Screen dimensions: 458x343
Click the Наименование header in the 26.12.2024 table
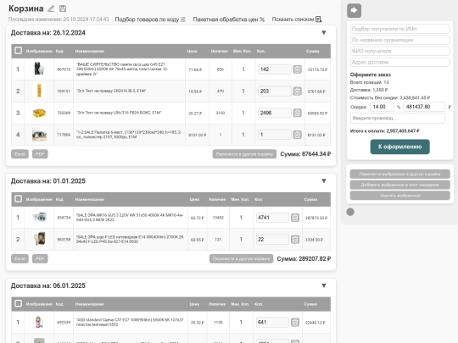click(90, 51)
